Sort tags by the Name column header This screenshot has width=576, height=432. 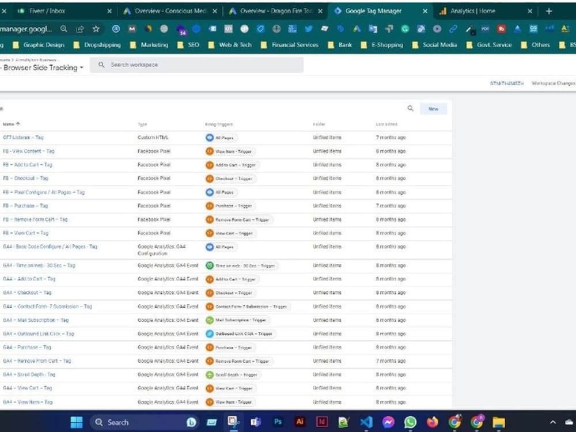(x=12, y=124)
